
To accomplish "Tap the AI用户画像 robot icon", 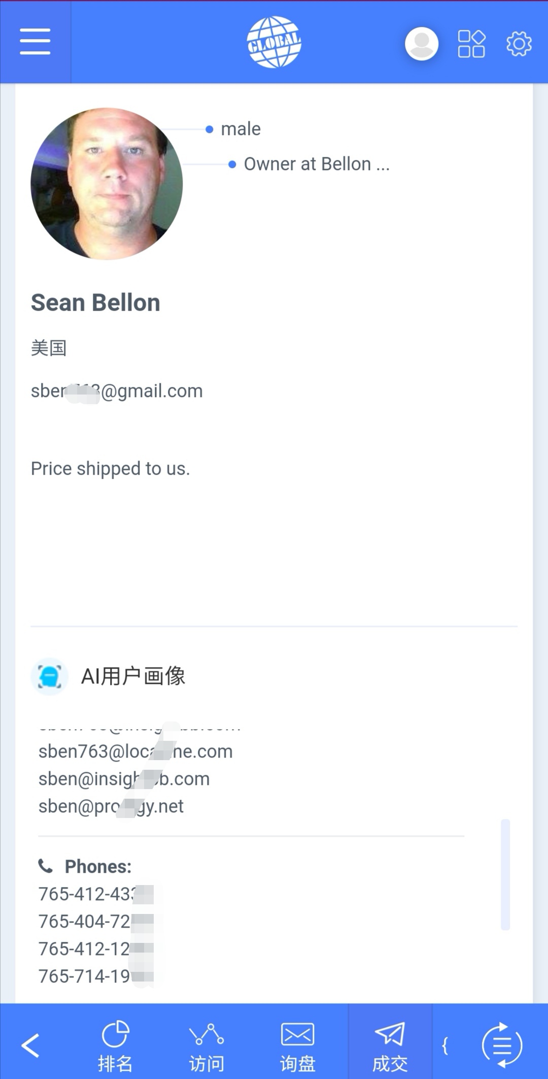I will 50,676.
